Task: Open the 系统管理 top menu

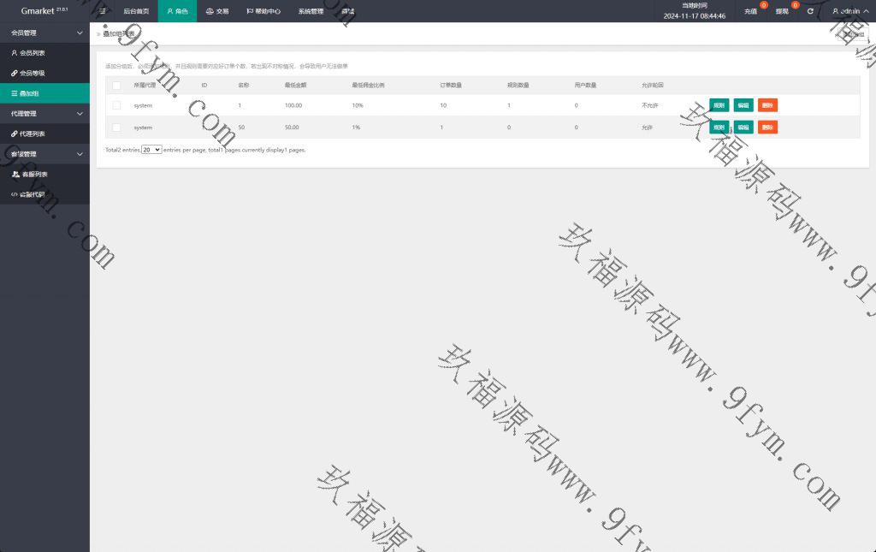Action: click(x=311, y=11)
